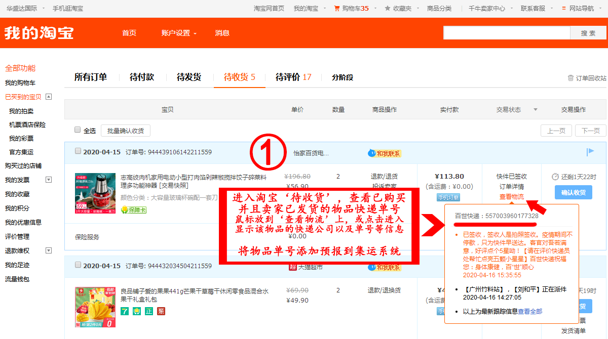Click 商品分类 in the top bar
The height and width of the screenshot is (339, 608).
(x=439, y=8)
